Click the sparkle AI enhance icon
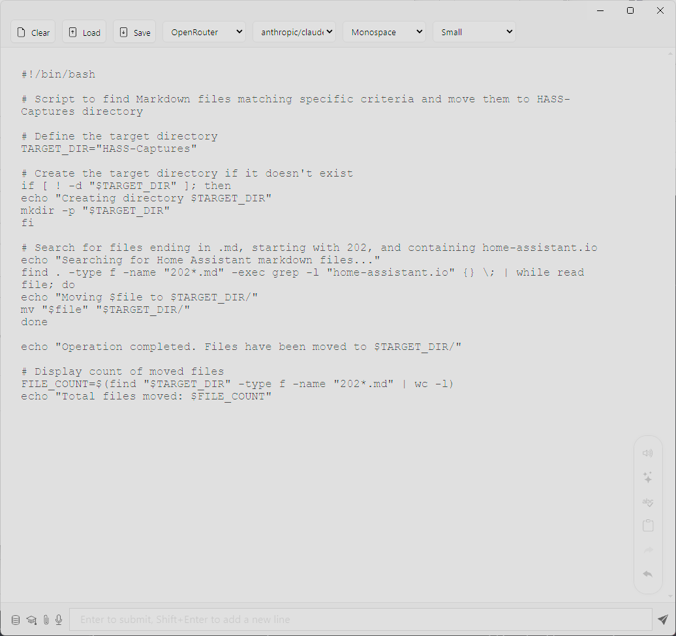This screenshot has width=676, height=636. (x=647, y=477)
